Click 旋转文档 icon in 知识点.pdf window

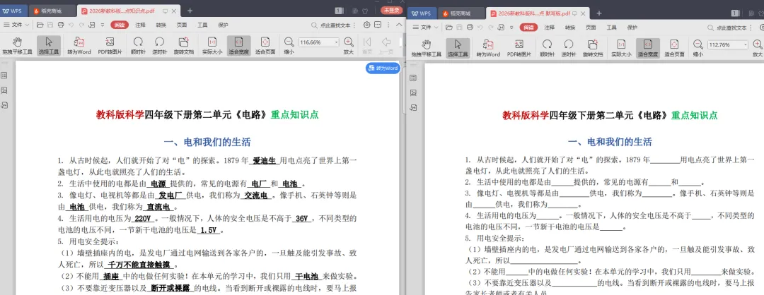(x=184, y=46)
